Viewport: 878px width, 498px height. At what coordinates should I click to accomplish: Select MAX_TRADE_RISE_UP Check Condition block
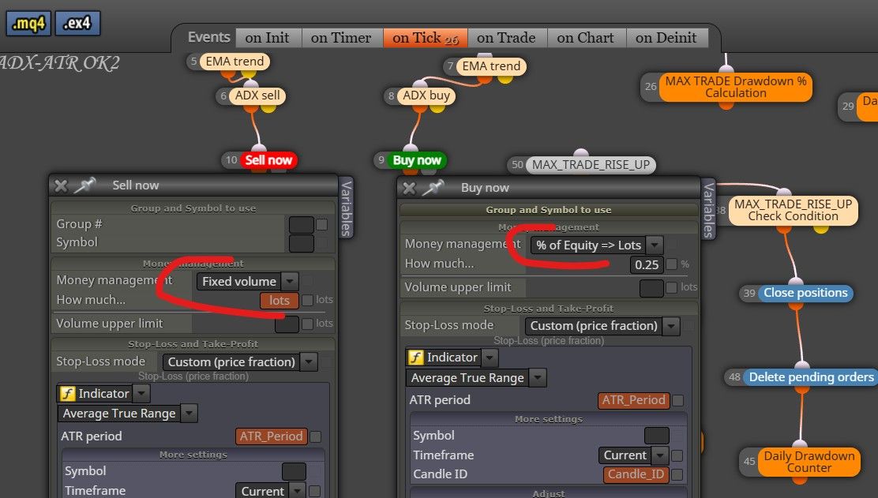coord(793,211)
